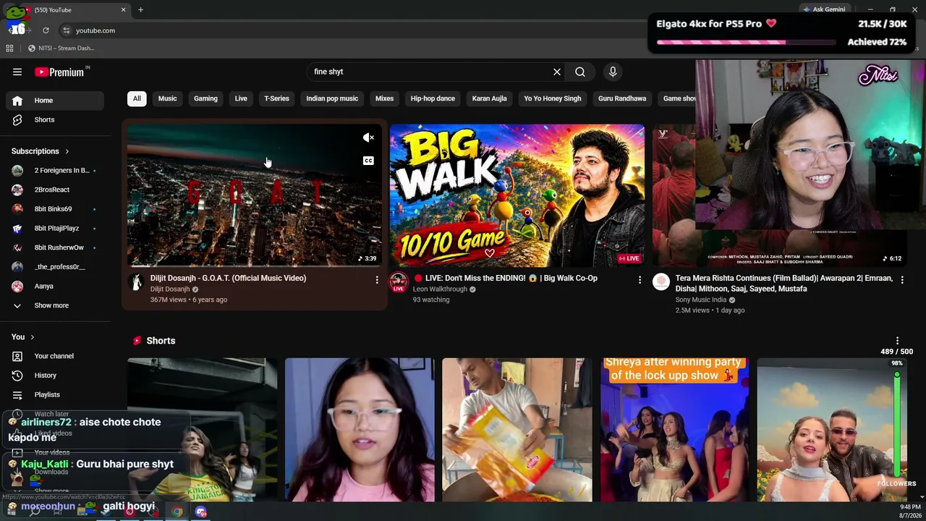Select the Karan Aujla chip
926x521 pixels.
[489, 98]
